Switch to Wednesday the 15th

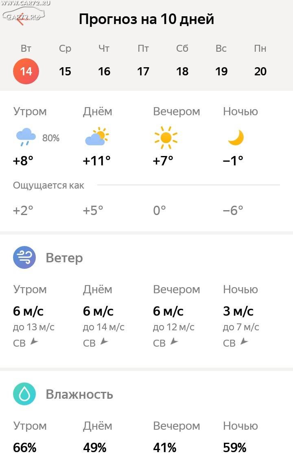pyautogui.click(x=65, y=71)
